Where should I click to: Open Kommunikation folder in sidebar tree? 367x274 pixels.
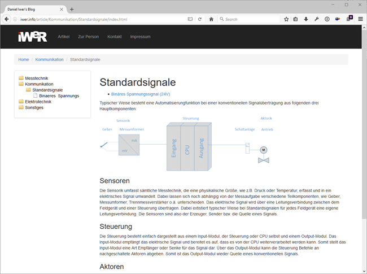39,84
